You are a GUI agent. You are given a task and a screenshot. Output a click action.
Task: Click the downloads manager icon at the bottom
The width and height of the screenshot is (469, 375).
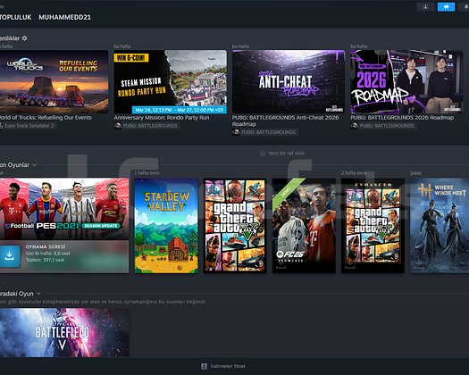[x=204, y=366]
